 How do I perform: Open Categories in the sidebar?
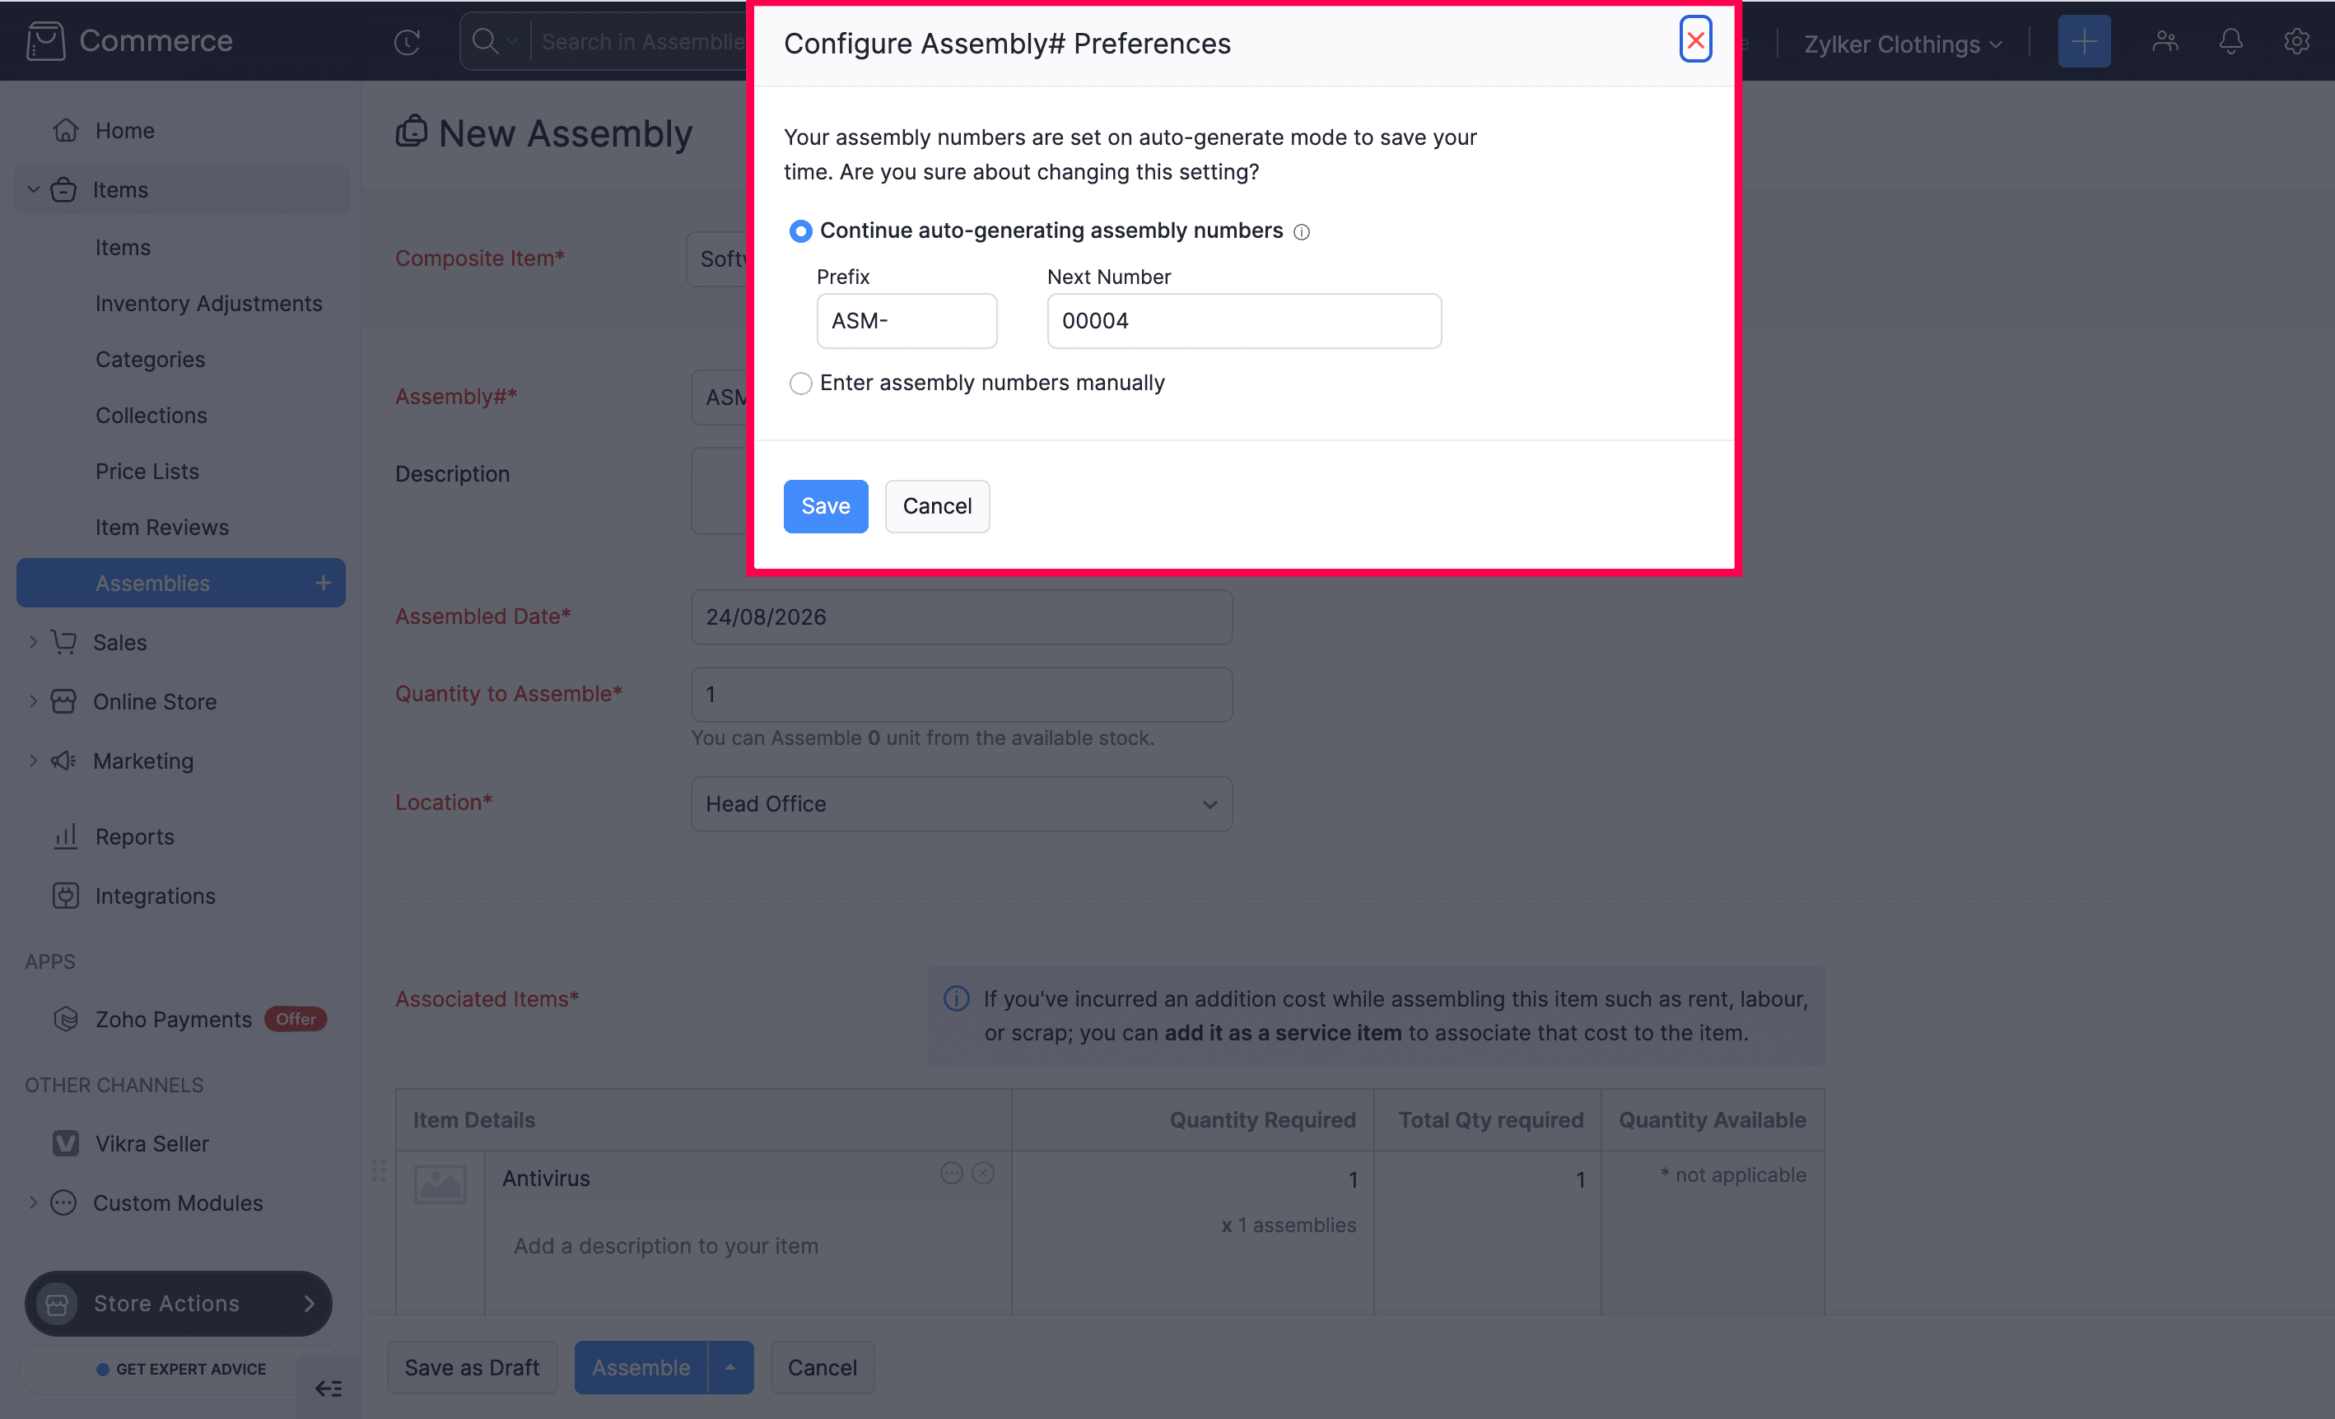pos(150,359)
